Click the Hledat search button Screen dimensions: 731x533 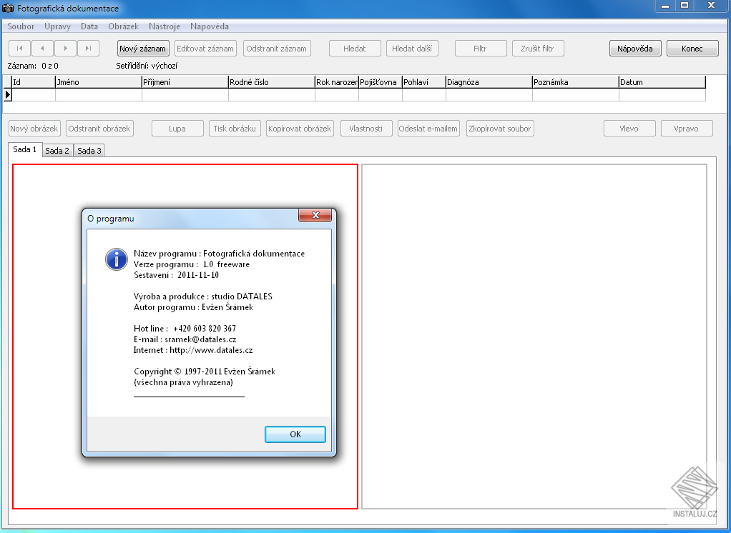coord(355,49)
